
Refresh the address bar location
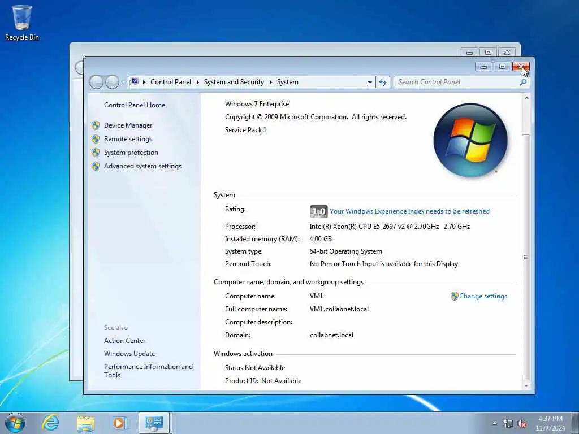point(383,82)
